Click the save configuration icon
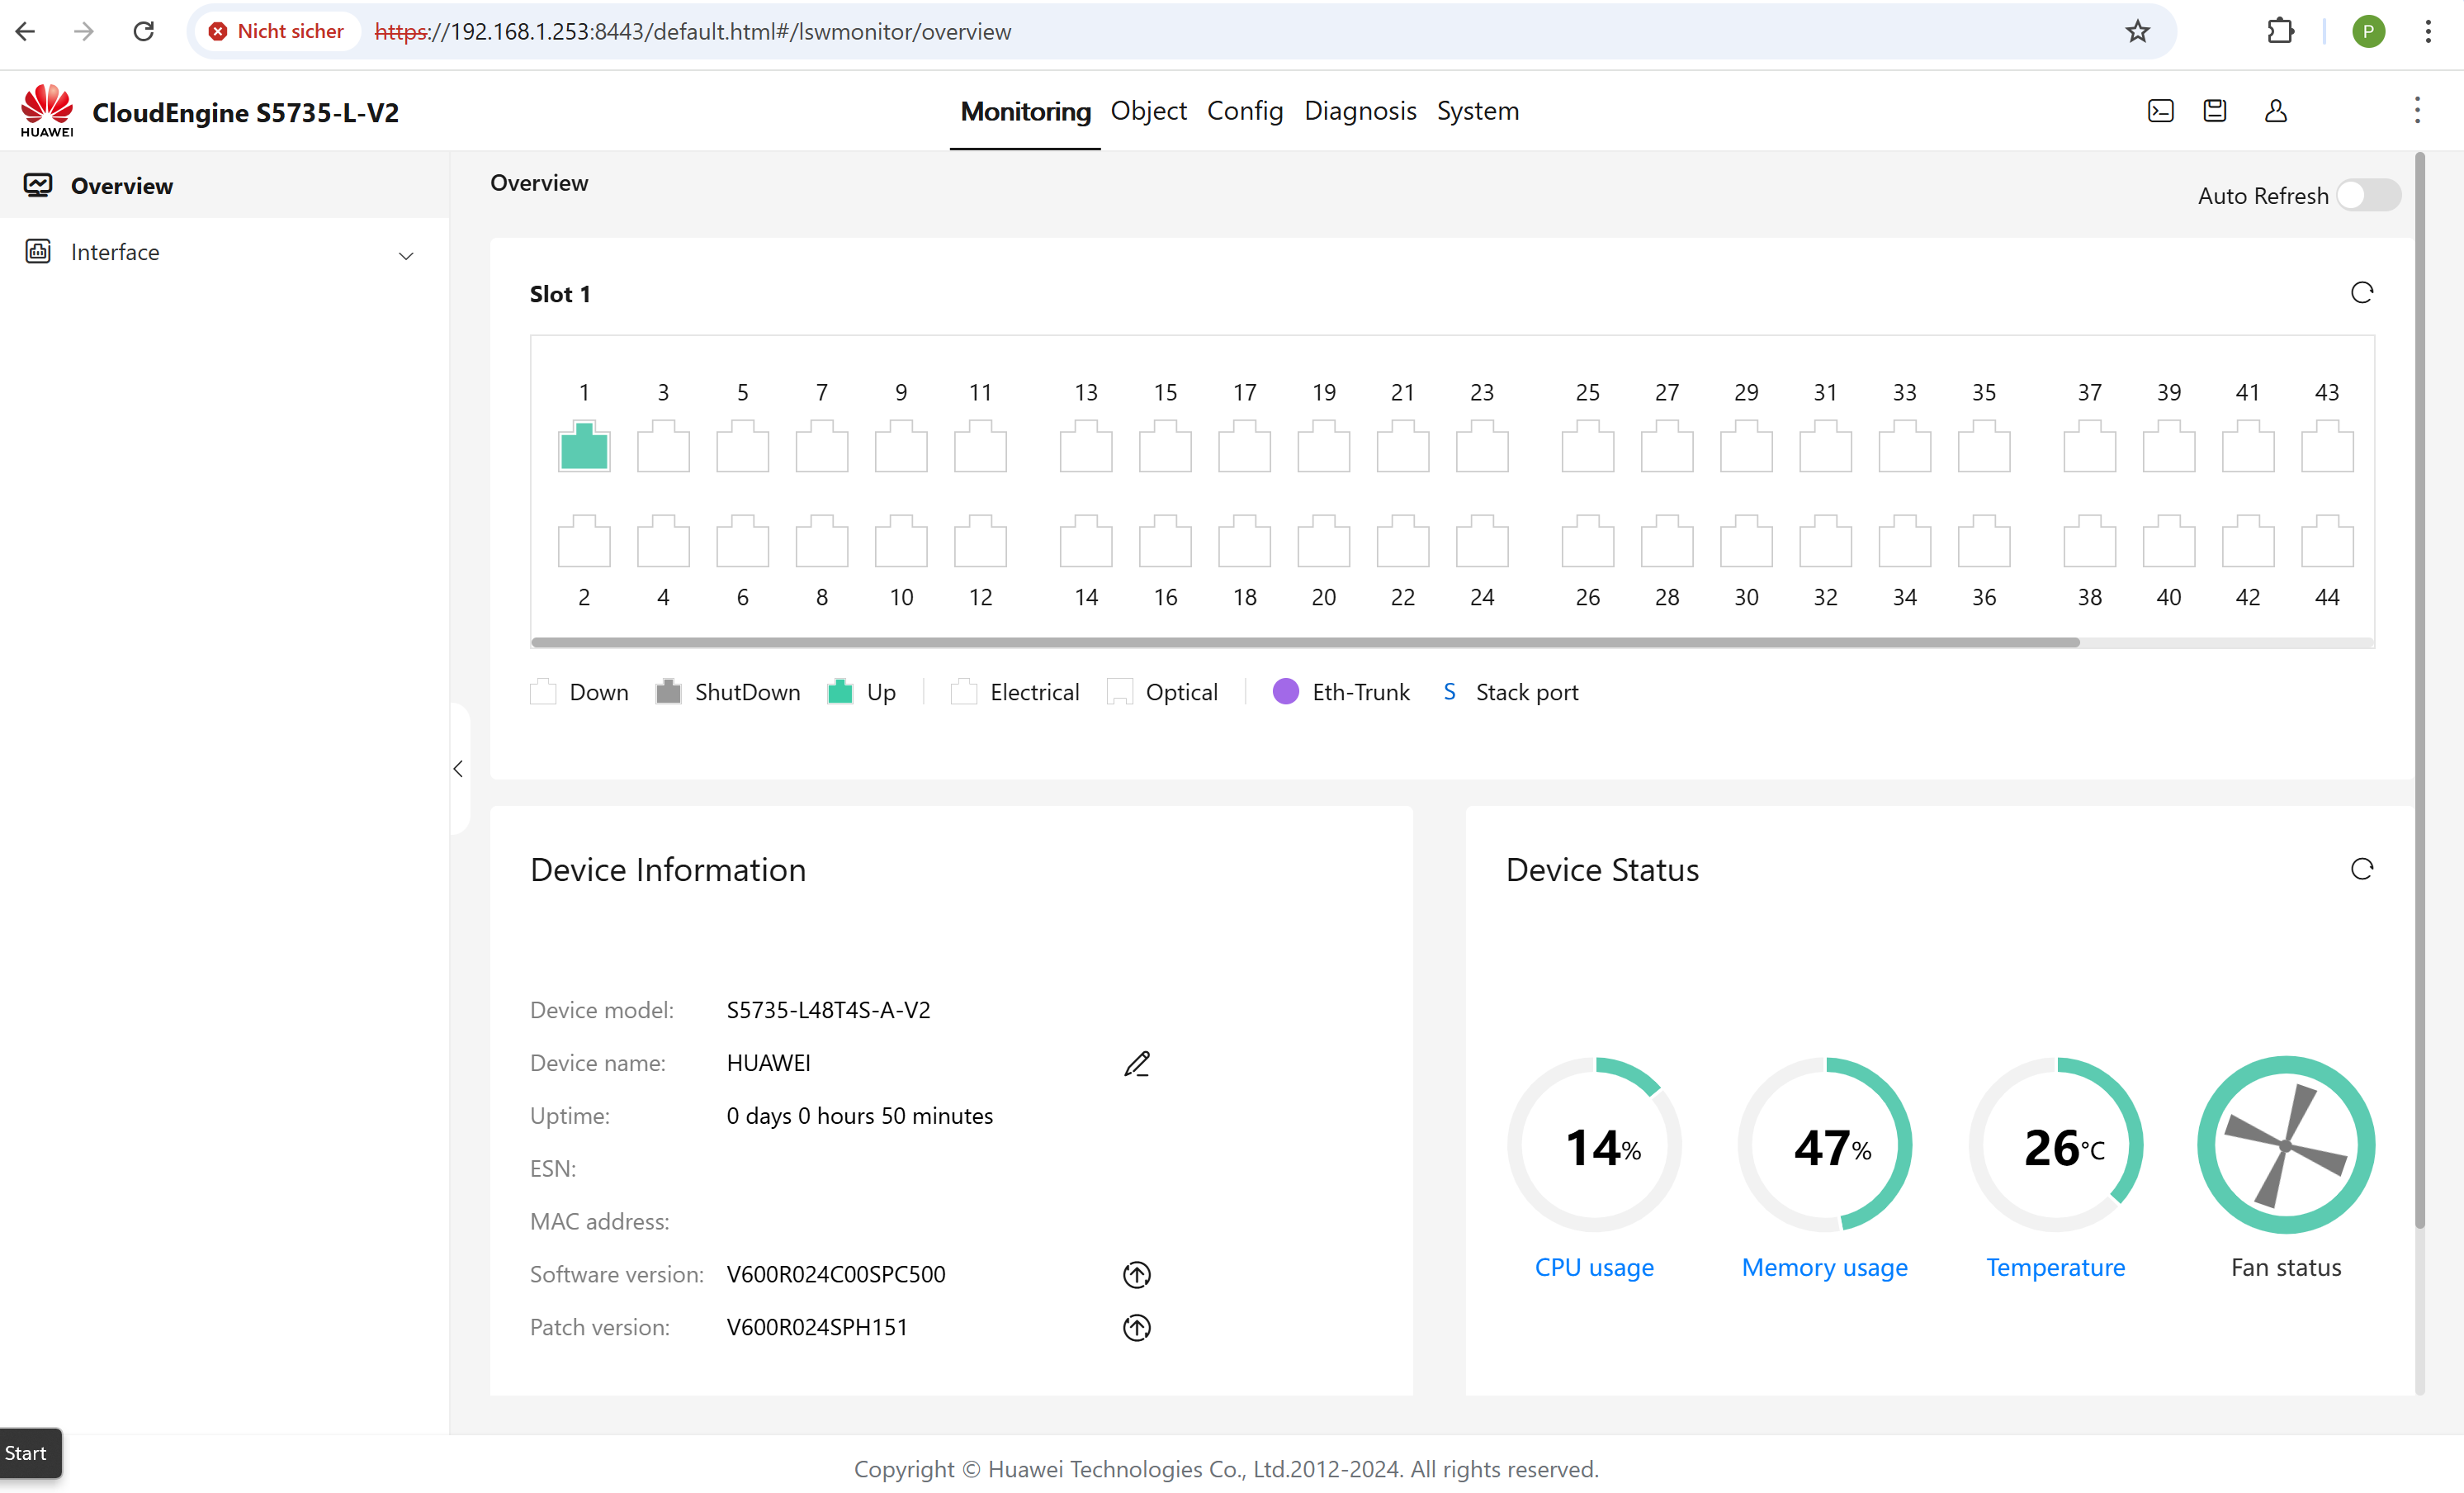This screenshot has width=2464, height=1493. [2215, 110]
